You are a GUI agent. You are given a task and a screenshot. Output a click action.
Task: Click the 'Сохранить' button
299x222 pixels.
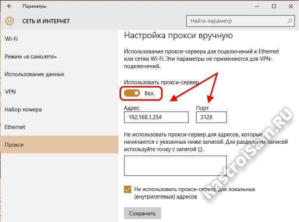pyautogui.click(x=142, y=214)
